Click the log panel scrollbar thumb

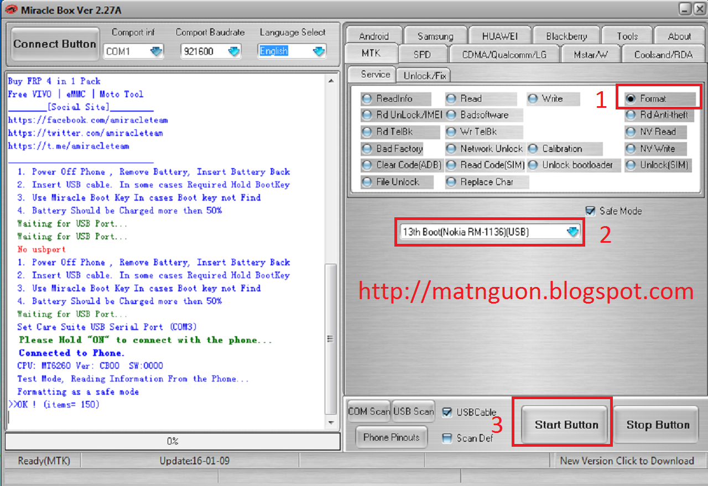331,338
